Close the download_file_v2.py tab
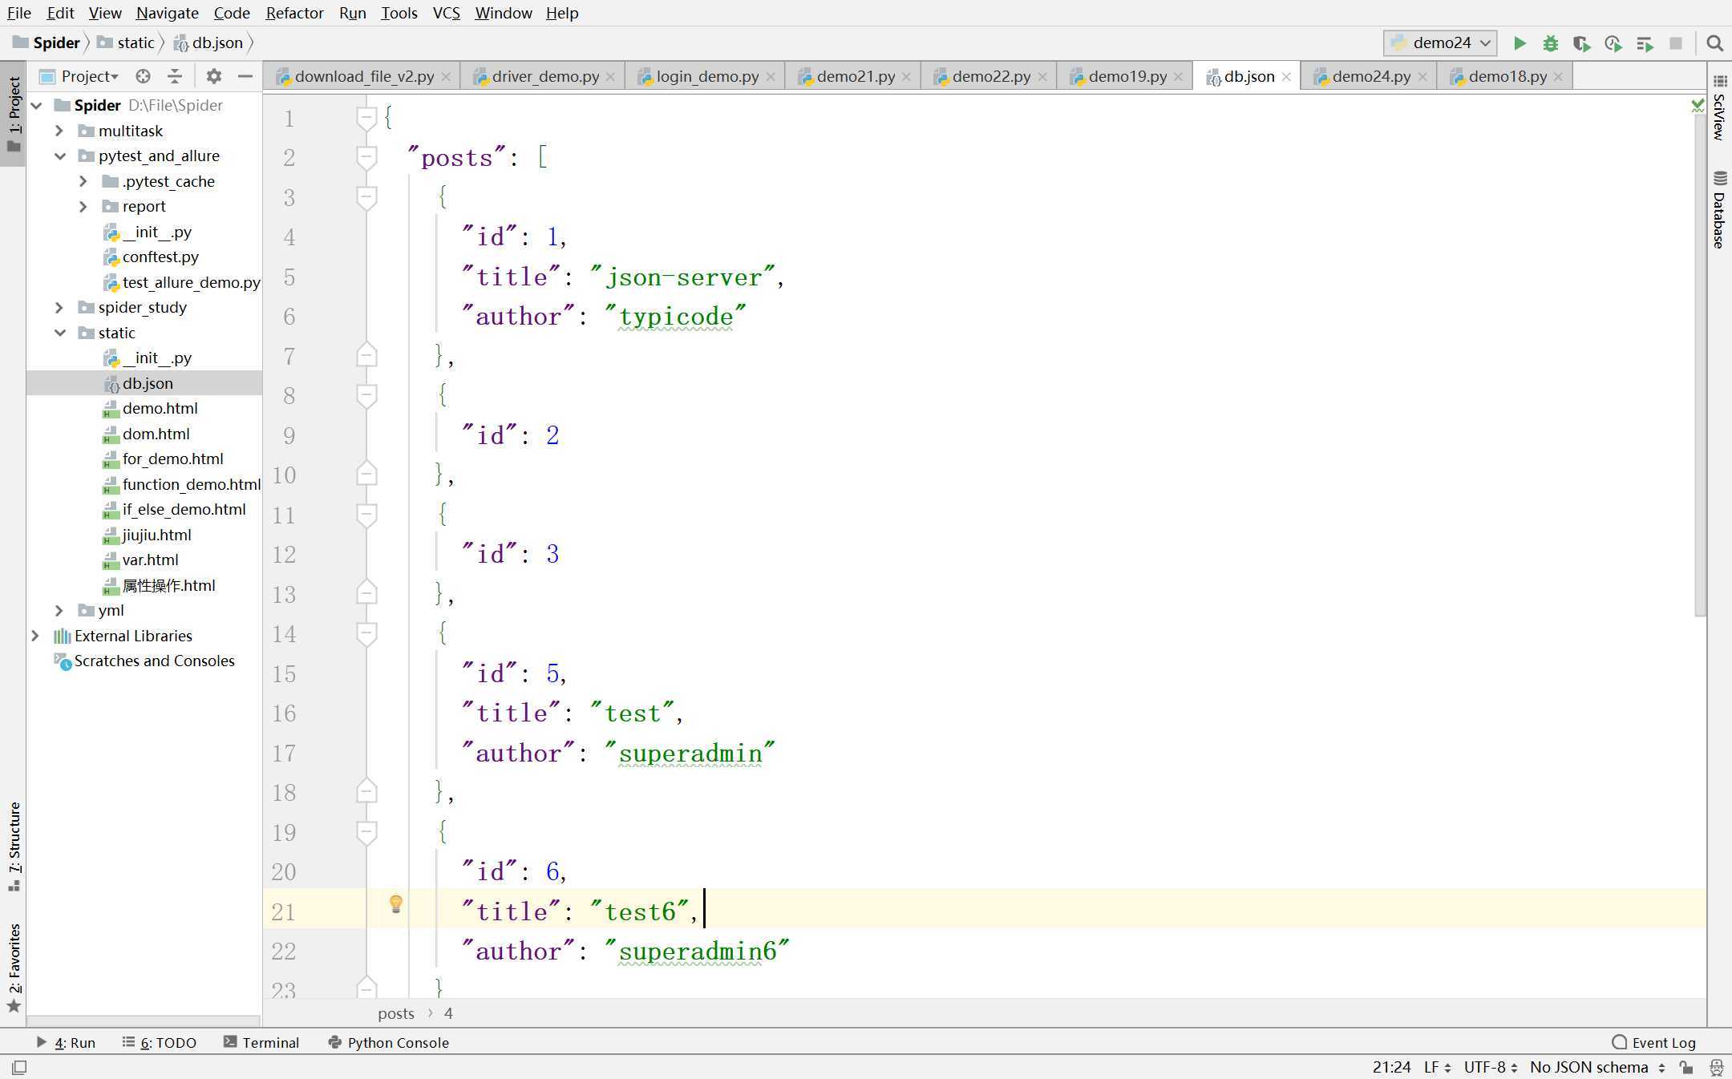 pyautogui.click(x=446, y=76)
